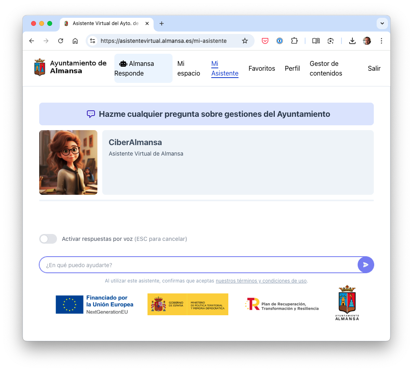Open the browser downloads icon
The width and height of the screenshot is (413, 371).
[352, 41]
